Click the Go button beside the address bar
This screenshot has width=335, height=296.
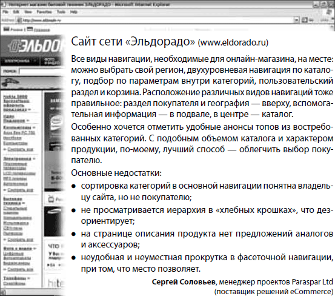point(307,20)
